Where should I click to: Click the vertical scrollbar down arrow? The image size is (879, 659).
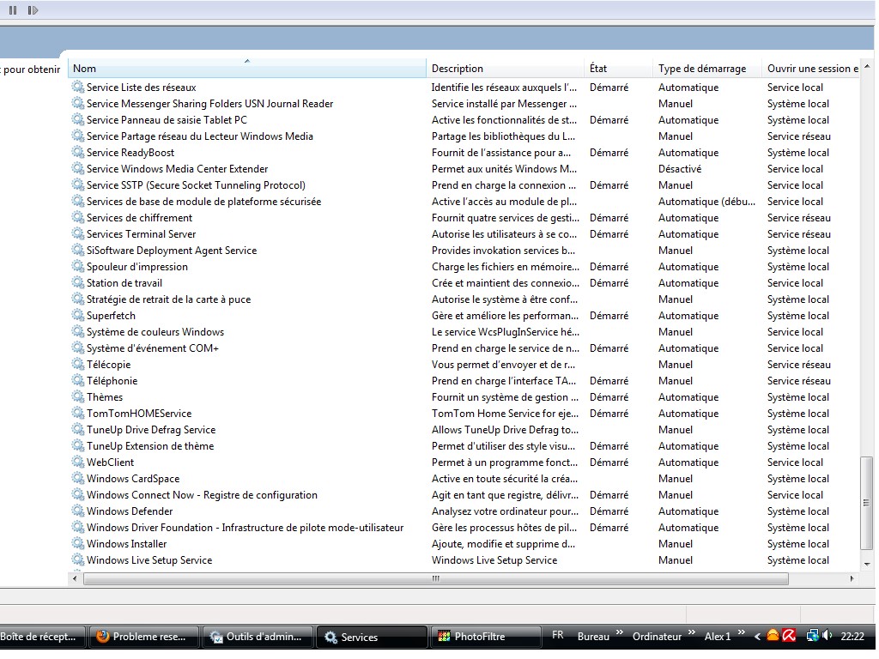pyautogui.click(x=867, y=565)
